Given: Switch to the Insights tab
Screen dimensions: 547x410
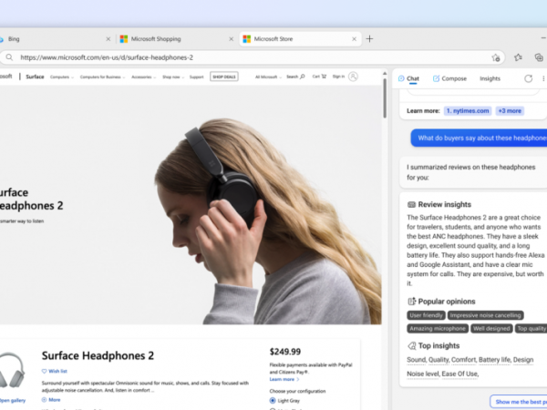Looking at the screenshot, I should point(490,78).
